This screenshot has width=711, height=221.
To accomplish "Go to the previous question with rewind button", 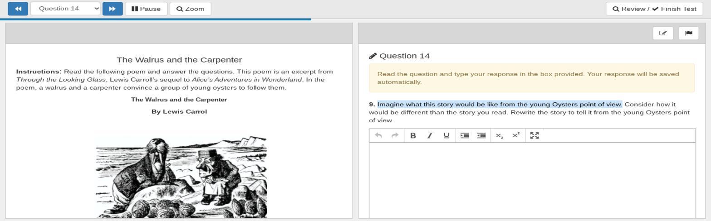I will (x=18, y=9).
